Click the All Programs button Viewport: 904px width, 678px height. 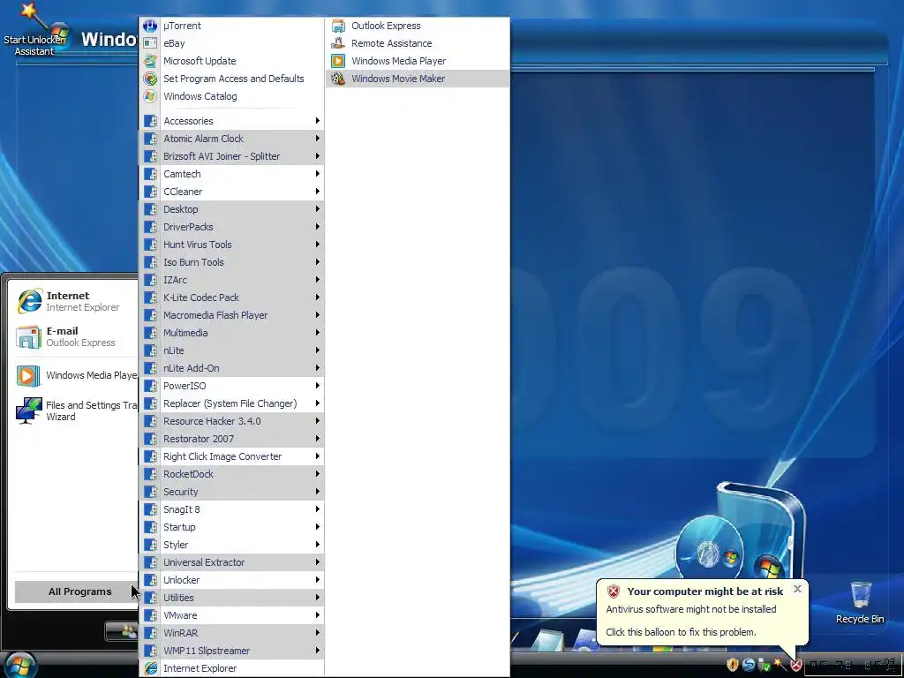click(x=76, y=591)
